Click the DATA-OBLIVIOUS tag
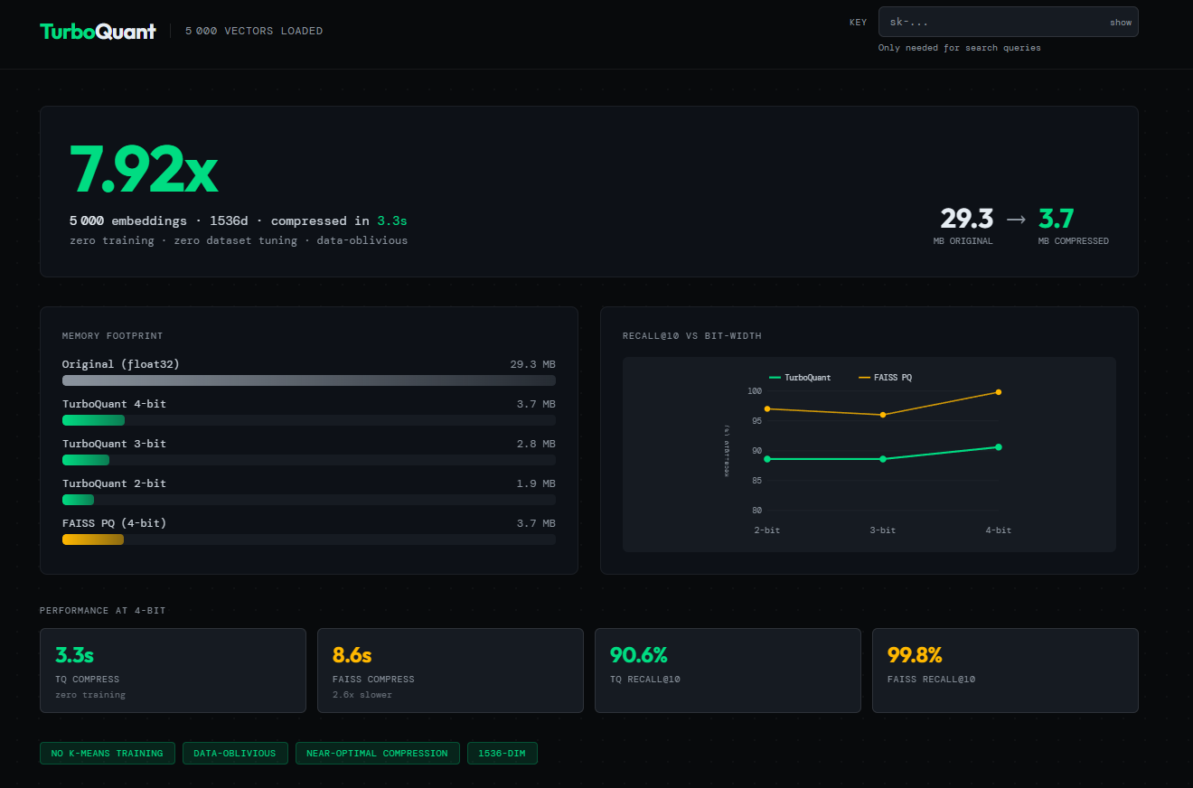Screen dimensions: 1193x788 tap(235, 753)
